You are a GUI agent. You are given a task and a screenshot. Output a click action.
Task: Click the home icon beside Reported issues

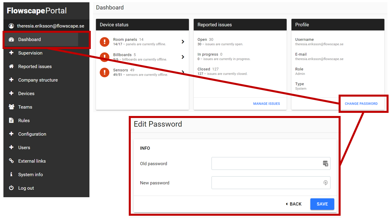[x=11, y=66]
